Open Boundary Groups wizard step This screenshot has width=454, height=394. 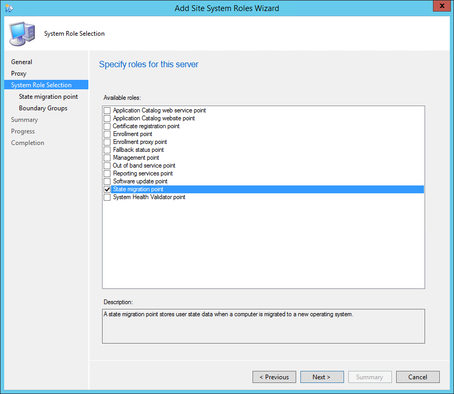point(43,108)
